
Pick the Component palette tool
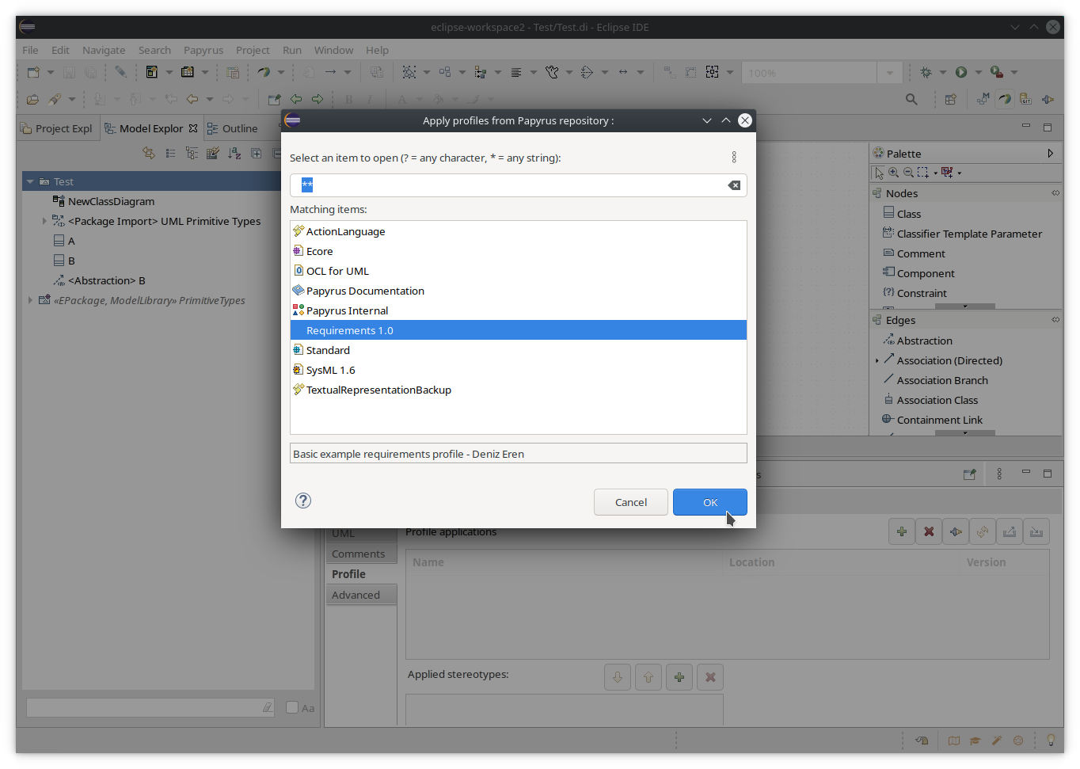point(918,273)
